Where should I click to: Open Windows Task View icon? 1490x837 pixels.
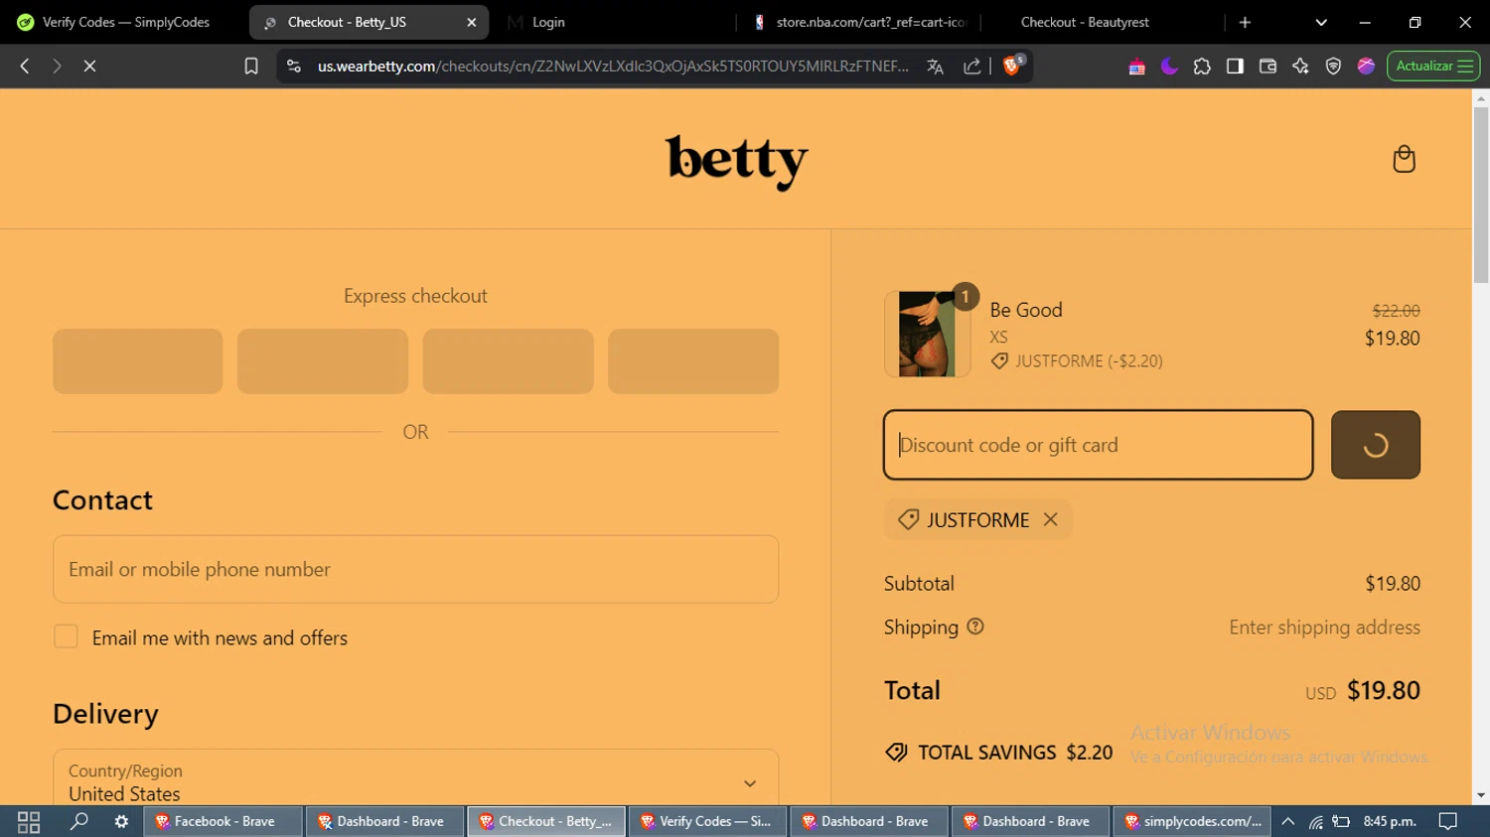tap(29, 821)
